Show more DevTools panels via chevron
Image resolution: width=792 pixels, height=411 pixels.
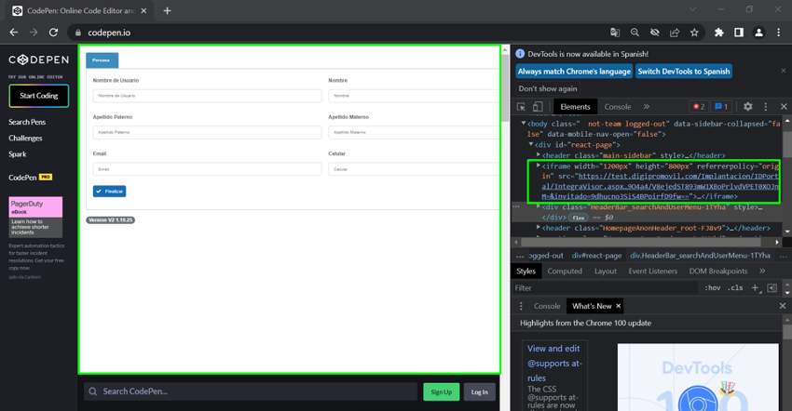[647, 107]
